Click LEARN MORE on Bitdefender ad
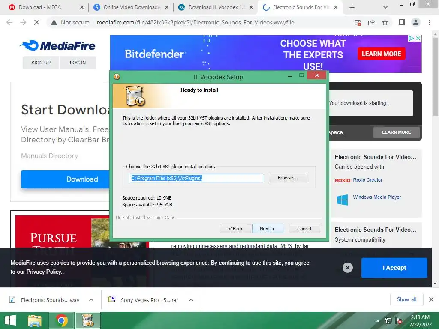 [x=381, y=54]
